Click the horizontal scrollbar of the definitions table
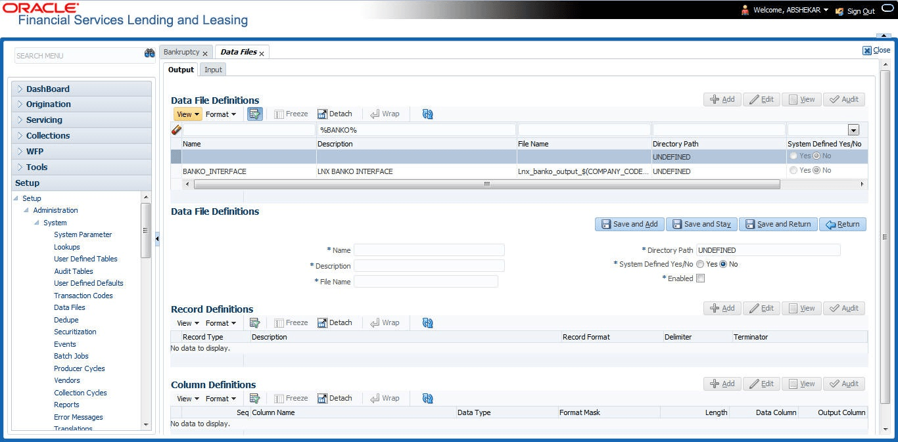 click(486, 185)
